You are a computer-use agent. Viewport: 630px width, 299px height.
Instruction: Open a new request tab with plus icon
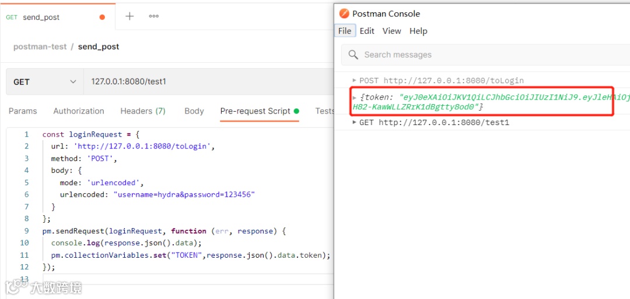coord(129,16)
